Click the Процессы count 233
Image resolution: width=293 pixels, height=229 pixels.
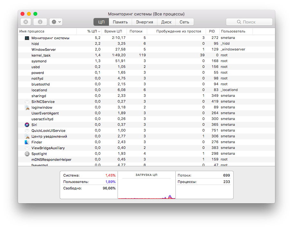pos(227,182)
